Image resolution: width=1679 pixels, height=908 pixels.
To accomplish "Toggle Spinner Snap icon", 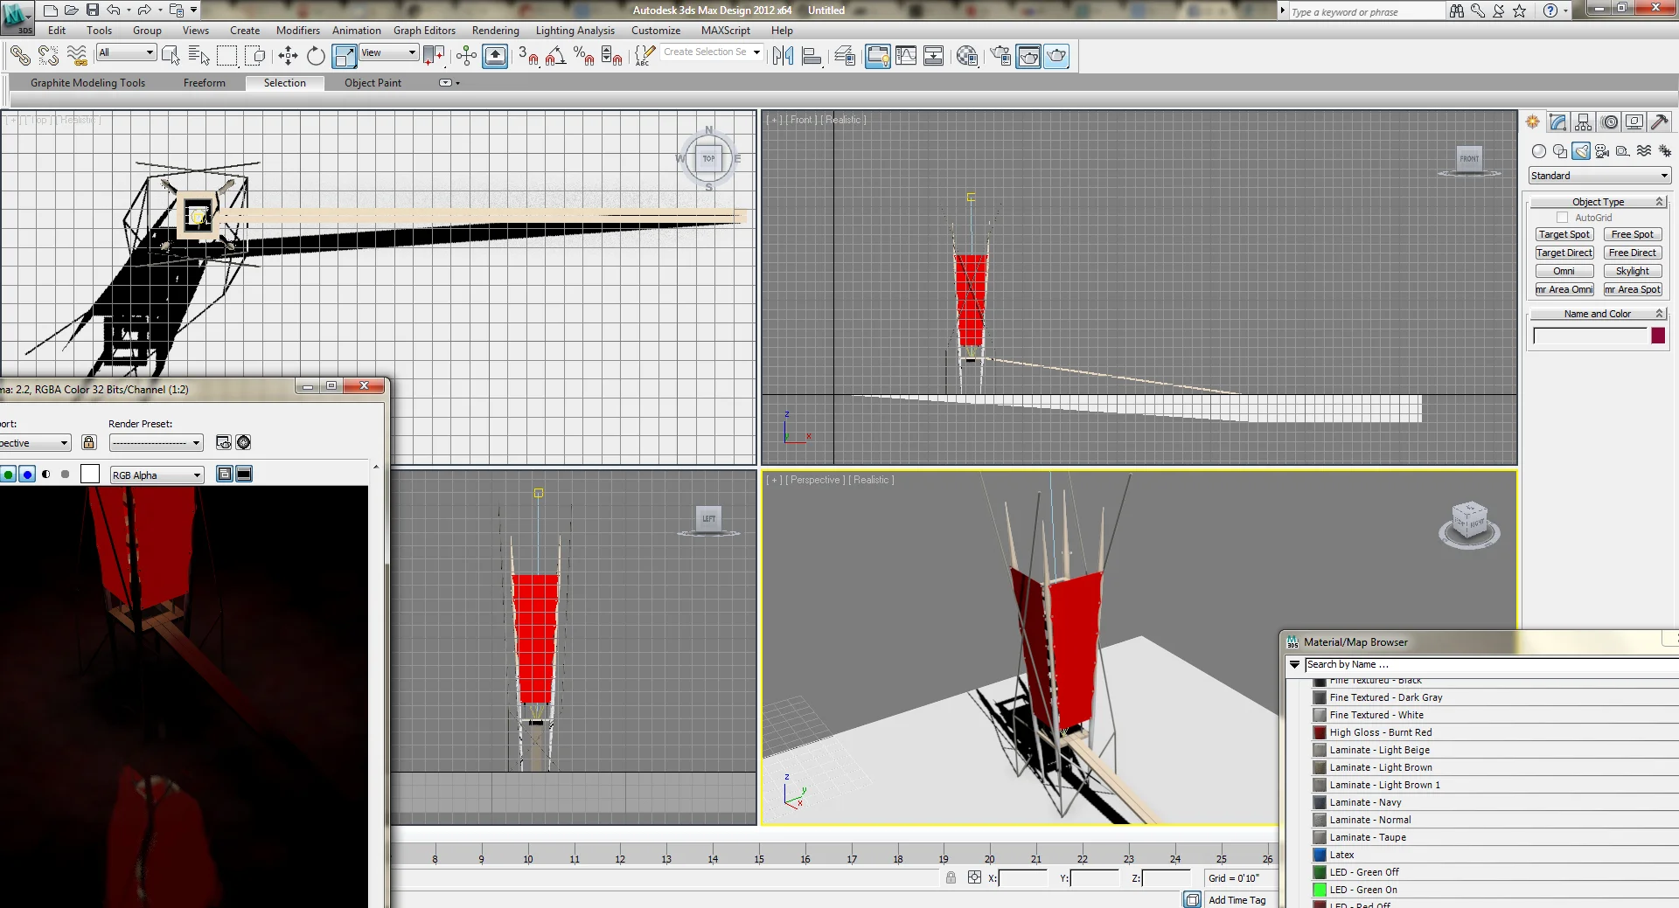I will 612,56.
